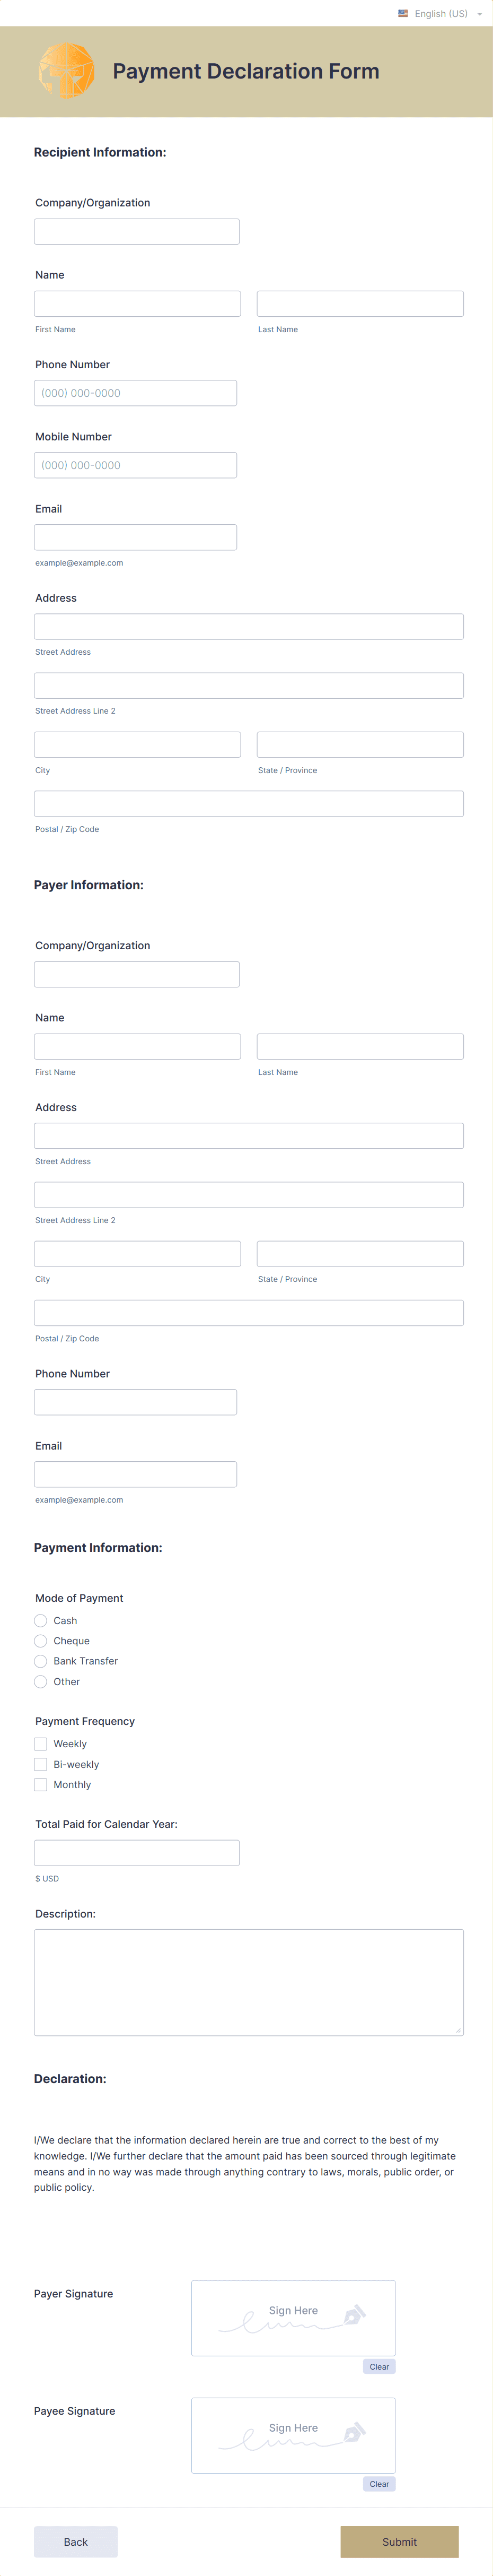Click the US flag icon near language selector
Screen dimensions: 493x2576
pos(403,13)
